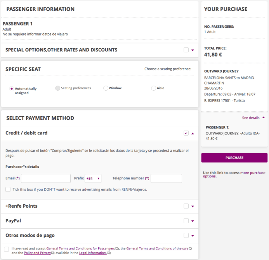Click the Email input field

(46, 179)
